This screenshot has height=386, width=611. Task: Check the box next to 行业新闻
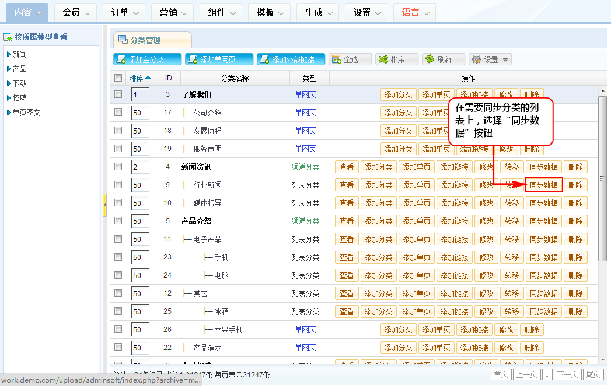118,185
